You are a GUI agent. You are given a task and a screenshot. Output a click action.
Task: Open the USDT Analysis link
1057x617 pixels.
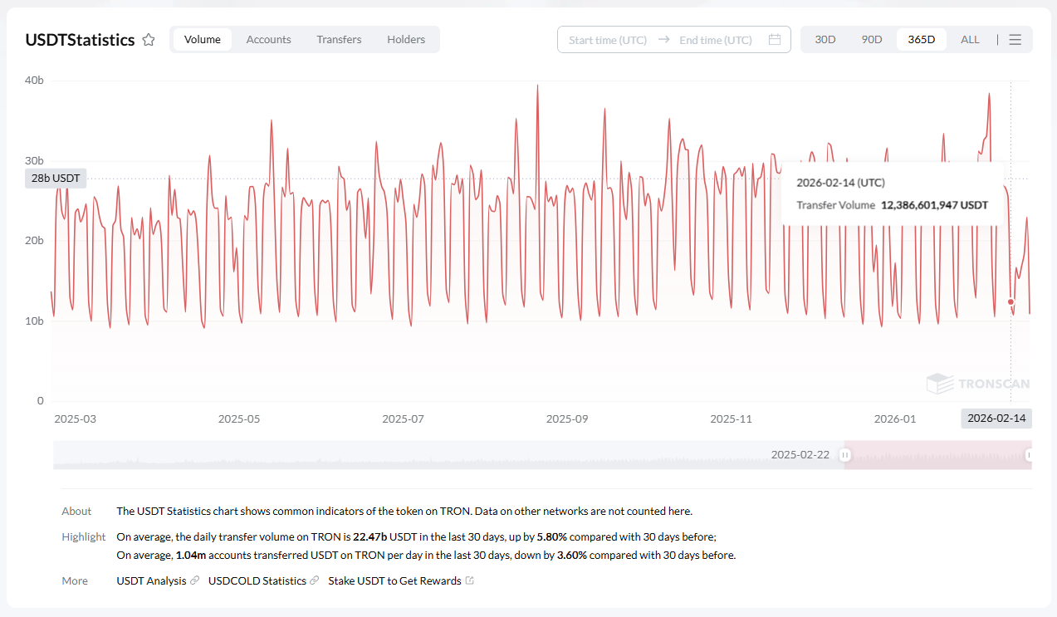click(151, 581)
